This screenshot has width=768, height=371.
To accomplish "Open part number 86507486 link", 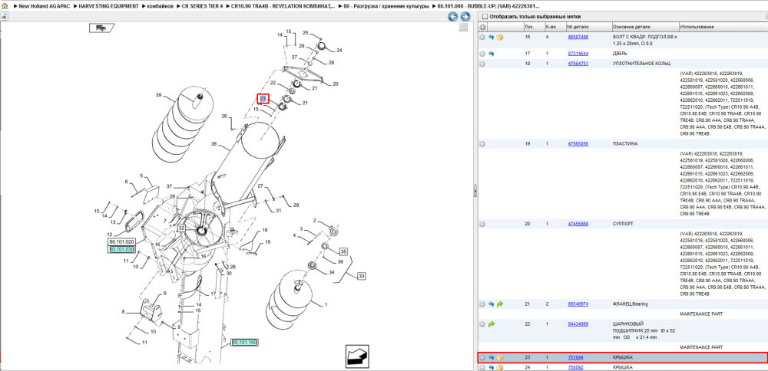I will 578,37.
